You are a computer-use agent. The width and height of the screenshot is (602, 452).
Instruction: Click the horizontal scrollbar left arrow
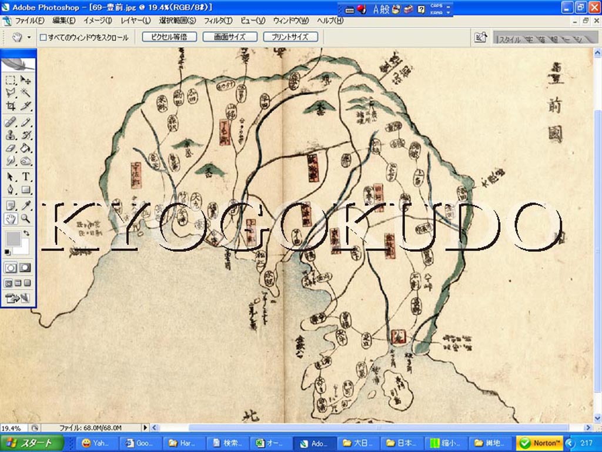click(x=155, y=427)
